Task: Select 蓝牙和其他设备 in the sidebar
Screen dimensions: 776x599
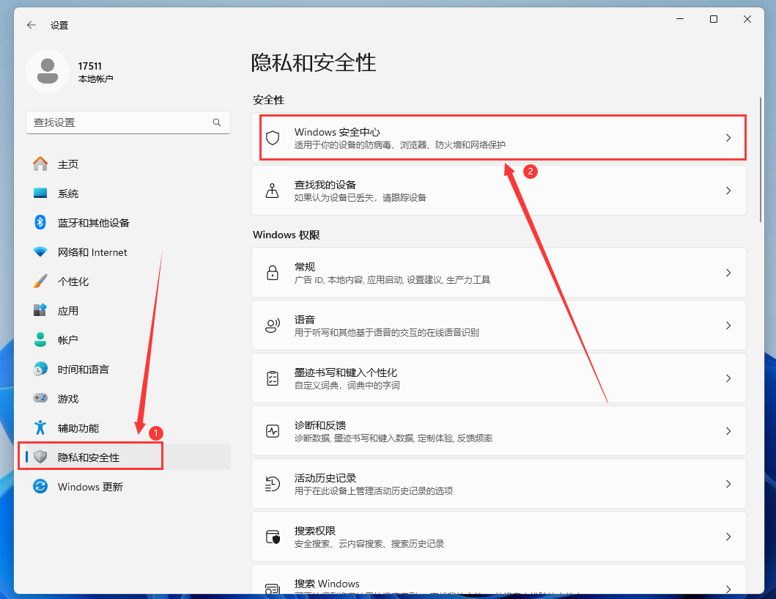Action: point(93,223)
